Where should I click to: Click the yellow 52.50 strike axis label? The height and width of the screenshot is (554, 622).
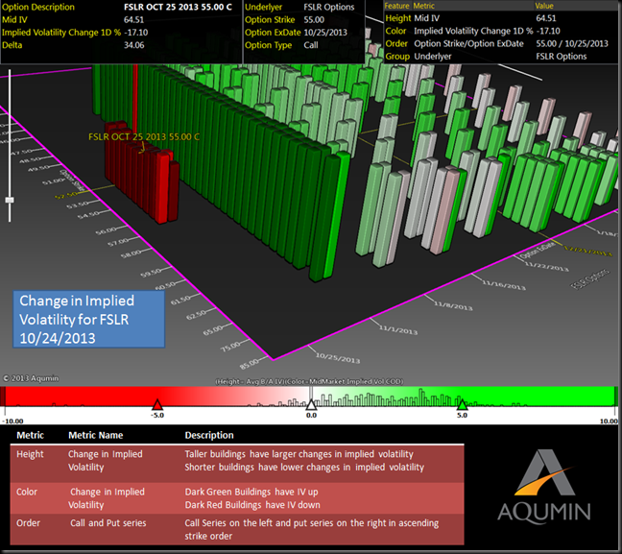click(66, 195)
